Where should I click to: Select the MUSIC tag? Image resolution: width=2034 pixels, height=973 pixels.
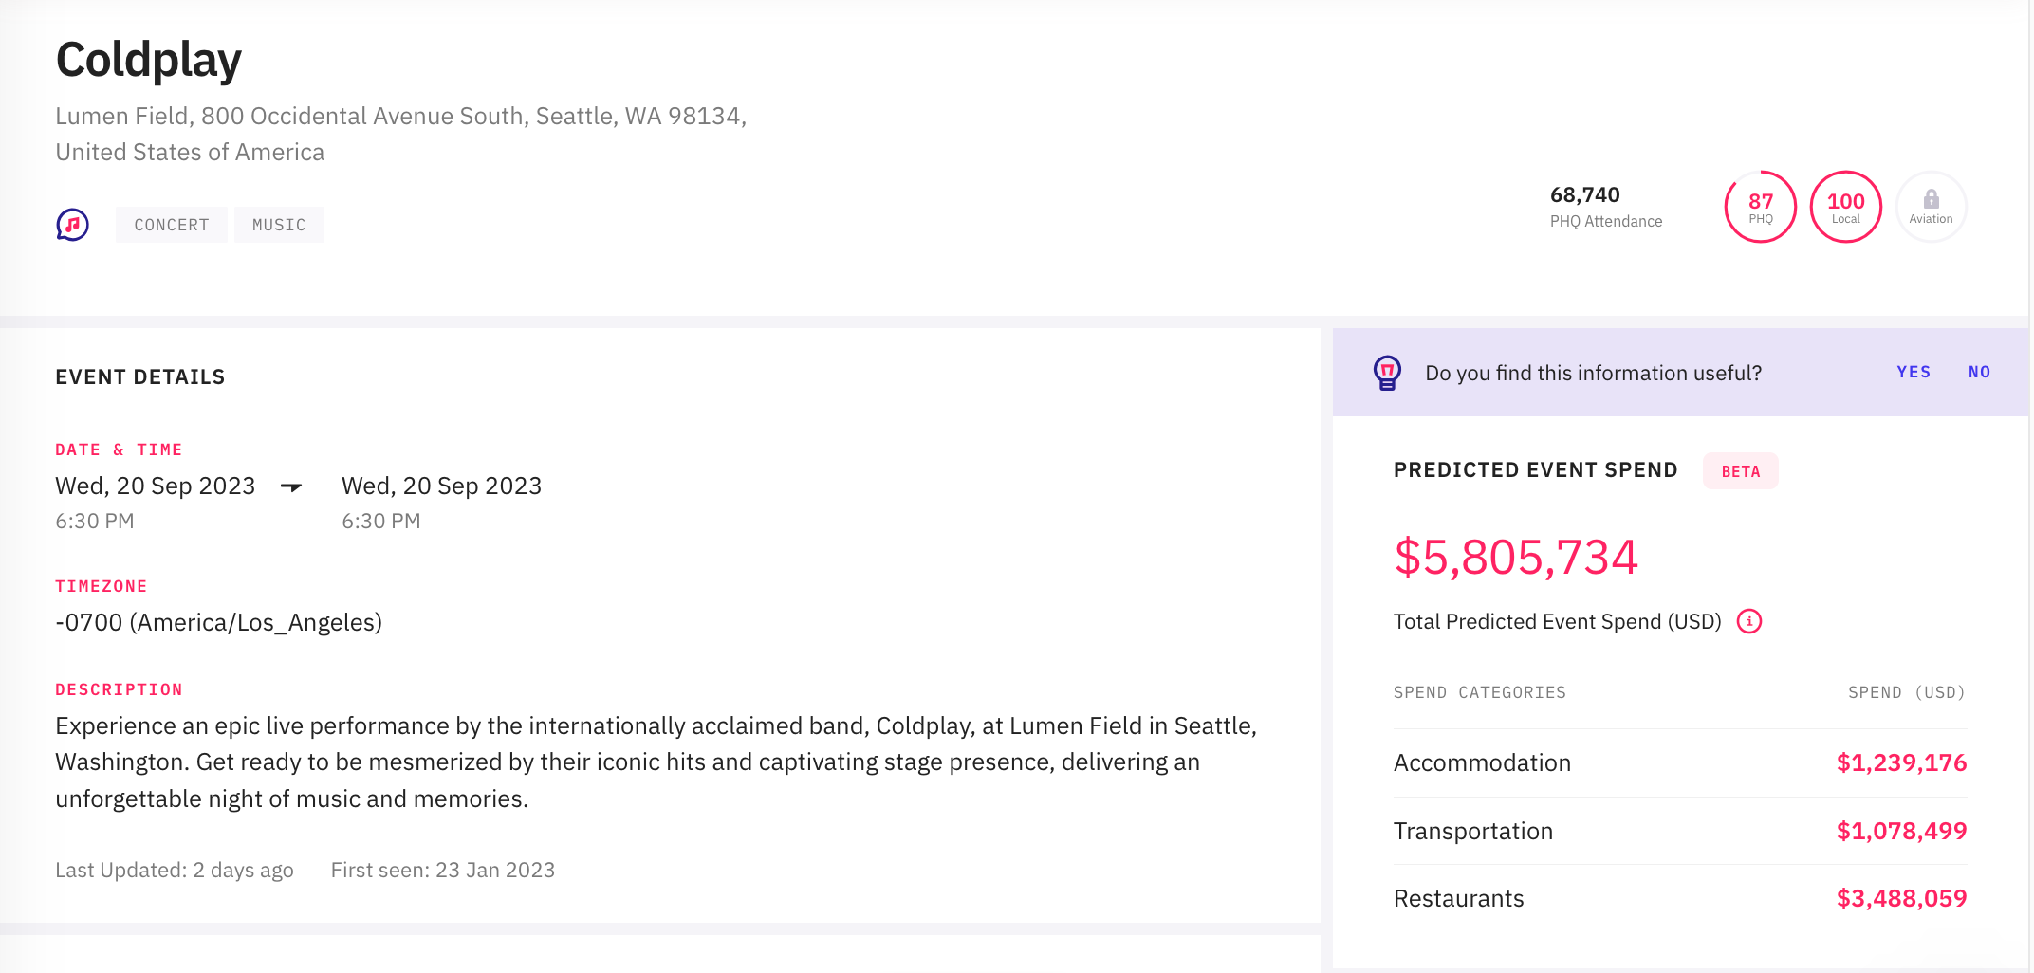[279, 225]
